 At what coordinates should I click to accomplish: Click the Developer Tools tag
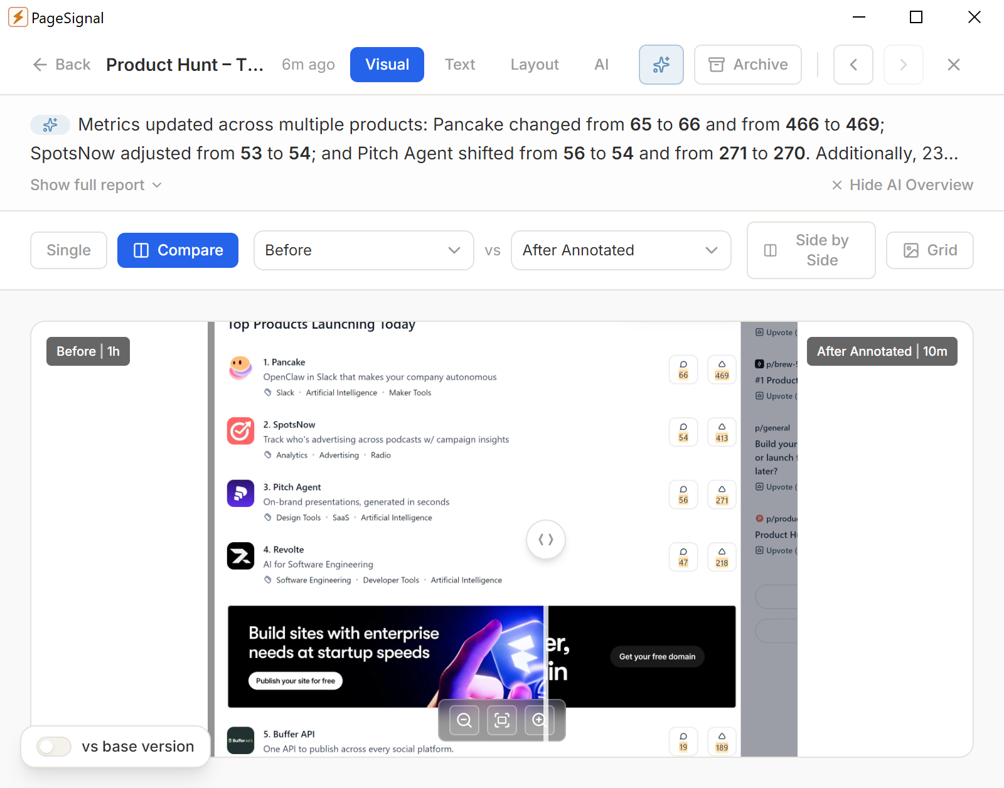(391, 580)
